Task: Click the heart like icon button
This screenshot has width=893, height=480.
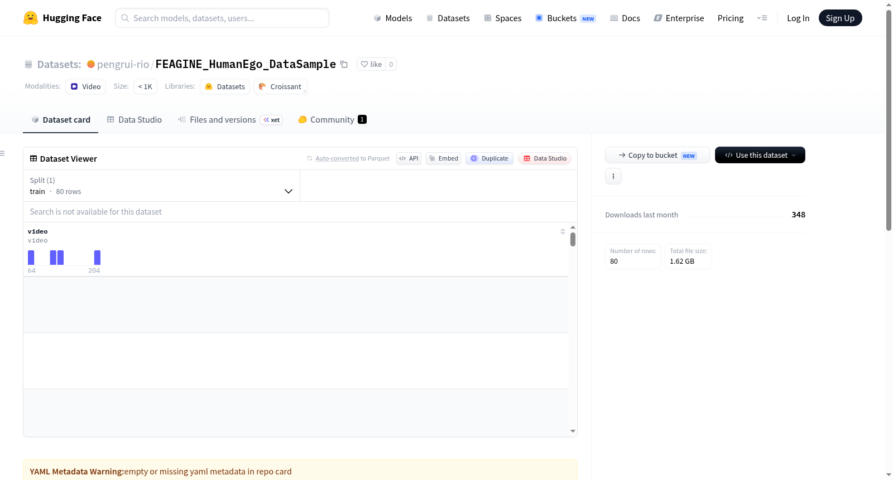Action: coord(371,64)
